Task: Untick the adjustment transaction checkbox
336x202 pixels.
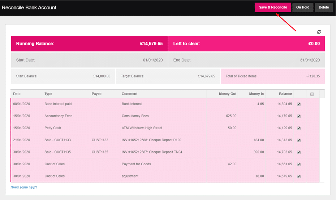Action: pos(298,176)
